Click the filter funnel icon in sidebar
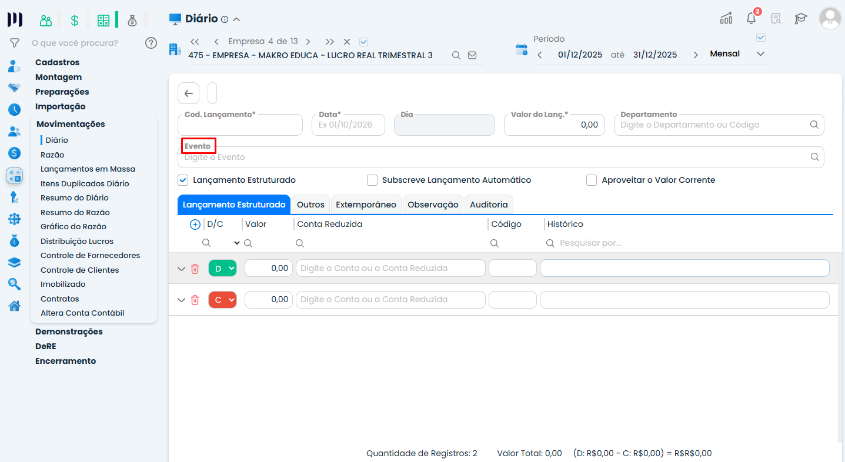 (x=15, y=43)
